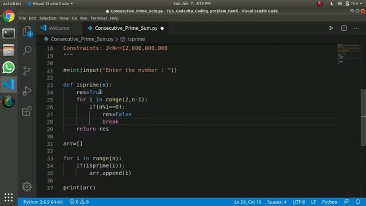The width and height of the screenshot is (366, 206).
Task: Open the battery 76% system menu
Action: coord(354,3)
